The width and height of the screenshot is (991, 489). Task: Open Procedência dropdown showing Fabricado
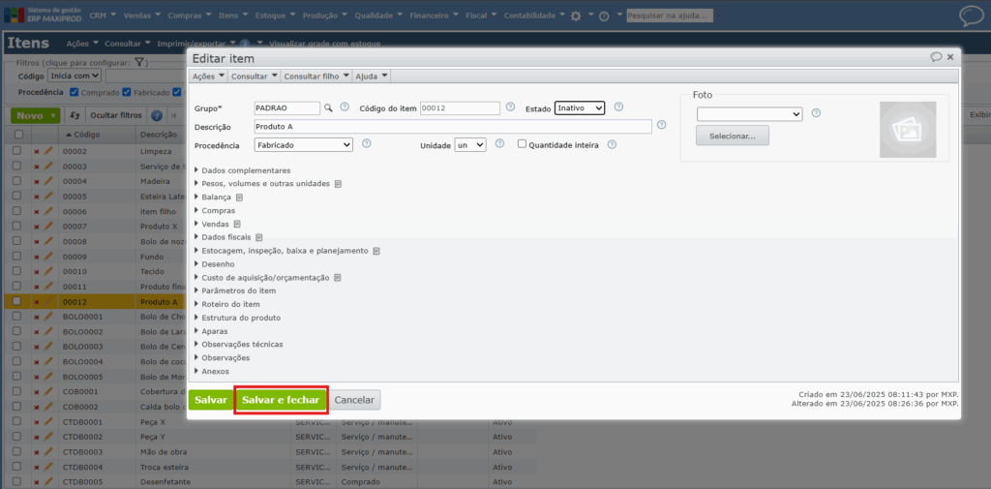(303, 145)
